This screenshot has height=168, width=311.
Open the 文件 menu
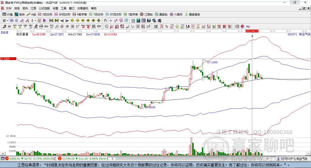9,8
